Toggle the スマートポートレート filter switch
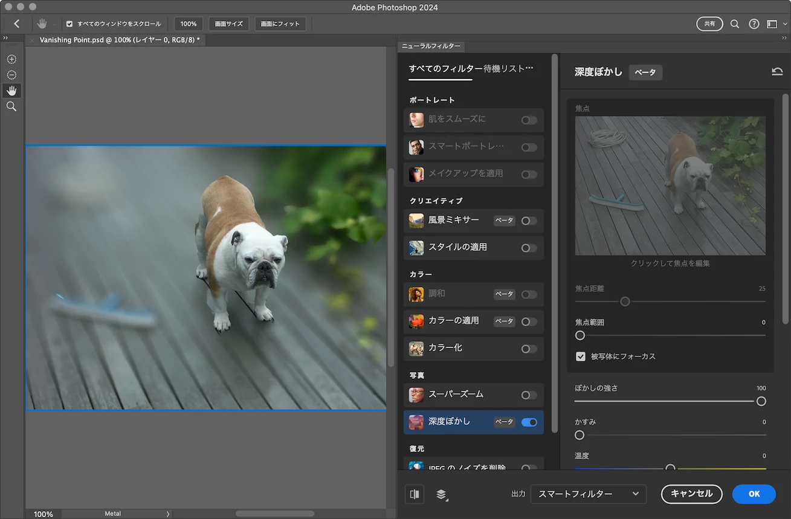Image resolution: width=791 pixels, height=519 pixels. (x=529, y=147)
